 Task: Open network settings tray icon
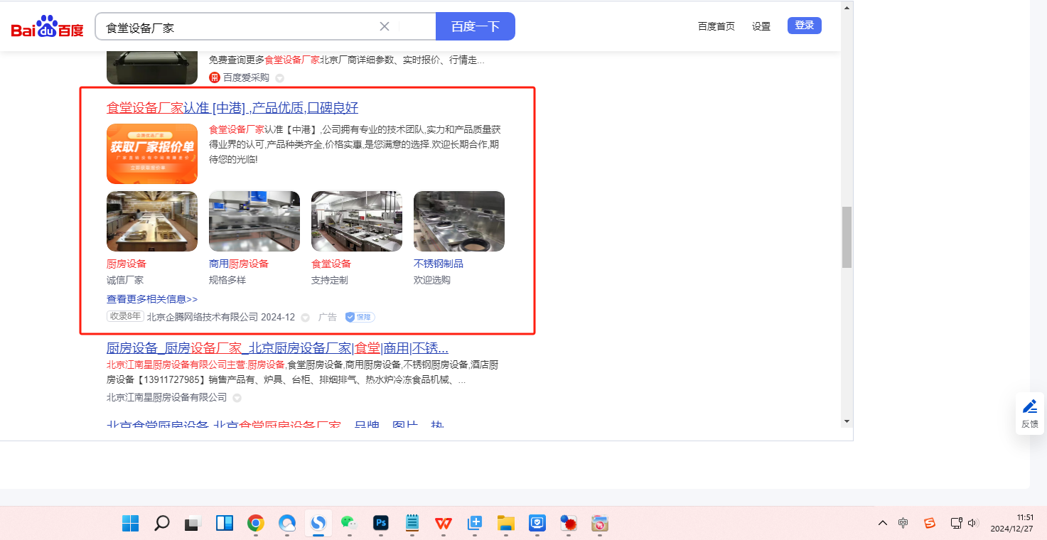(x=957, y=523)
